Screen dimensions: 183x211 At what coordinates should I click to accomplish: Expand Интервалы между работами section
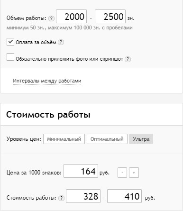click(x=47, y=81)
